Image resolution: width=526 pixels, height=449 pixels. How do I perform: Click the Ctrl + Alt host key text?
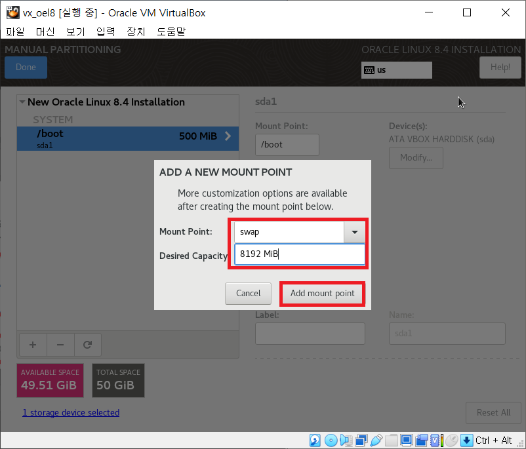pos(493,440)
